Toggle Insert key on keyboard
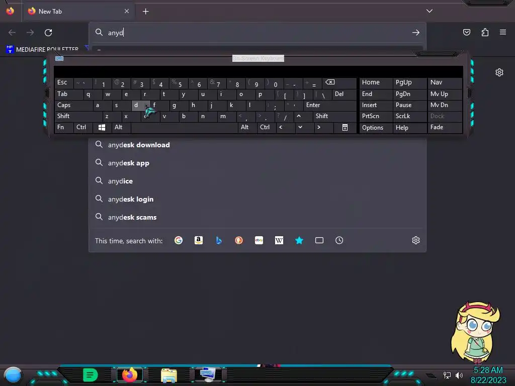 (x=376, y=106)
